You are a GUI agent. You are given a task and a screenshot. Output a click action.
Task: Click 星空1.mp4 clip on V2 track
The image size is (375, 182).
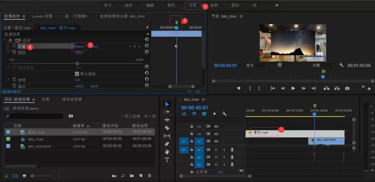[x=295, y=134]
